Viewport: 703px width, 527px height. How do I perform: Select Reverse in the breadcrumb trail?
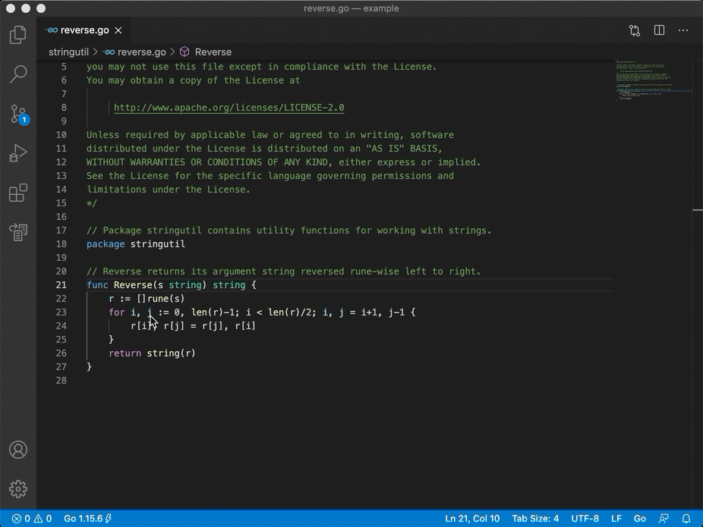tap(213, 52)
